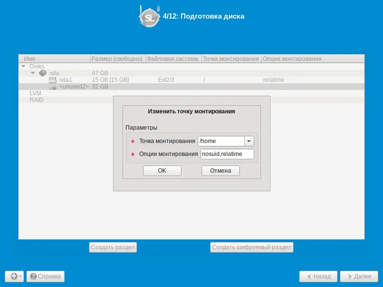Click the /home mount point field

pyautogui.click(x=221, y=141)
